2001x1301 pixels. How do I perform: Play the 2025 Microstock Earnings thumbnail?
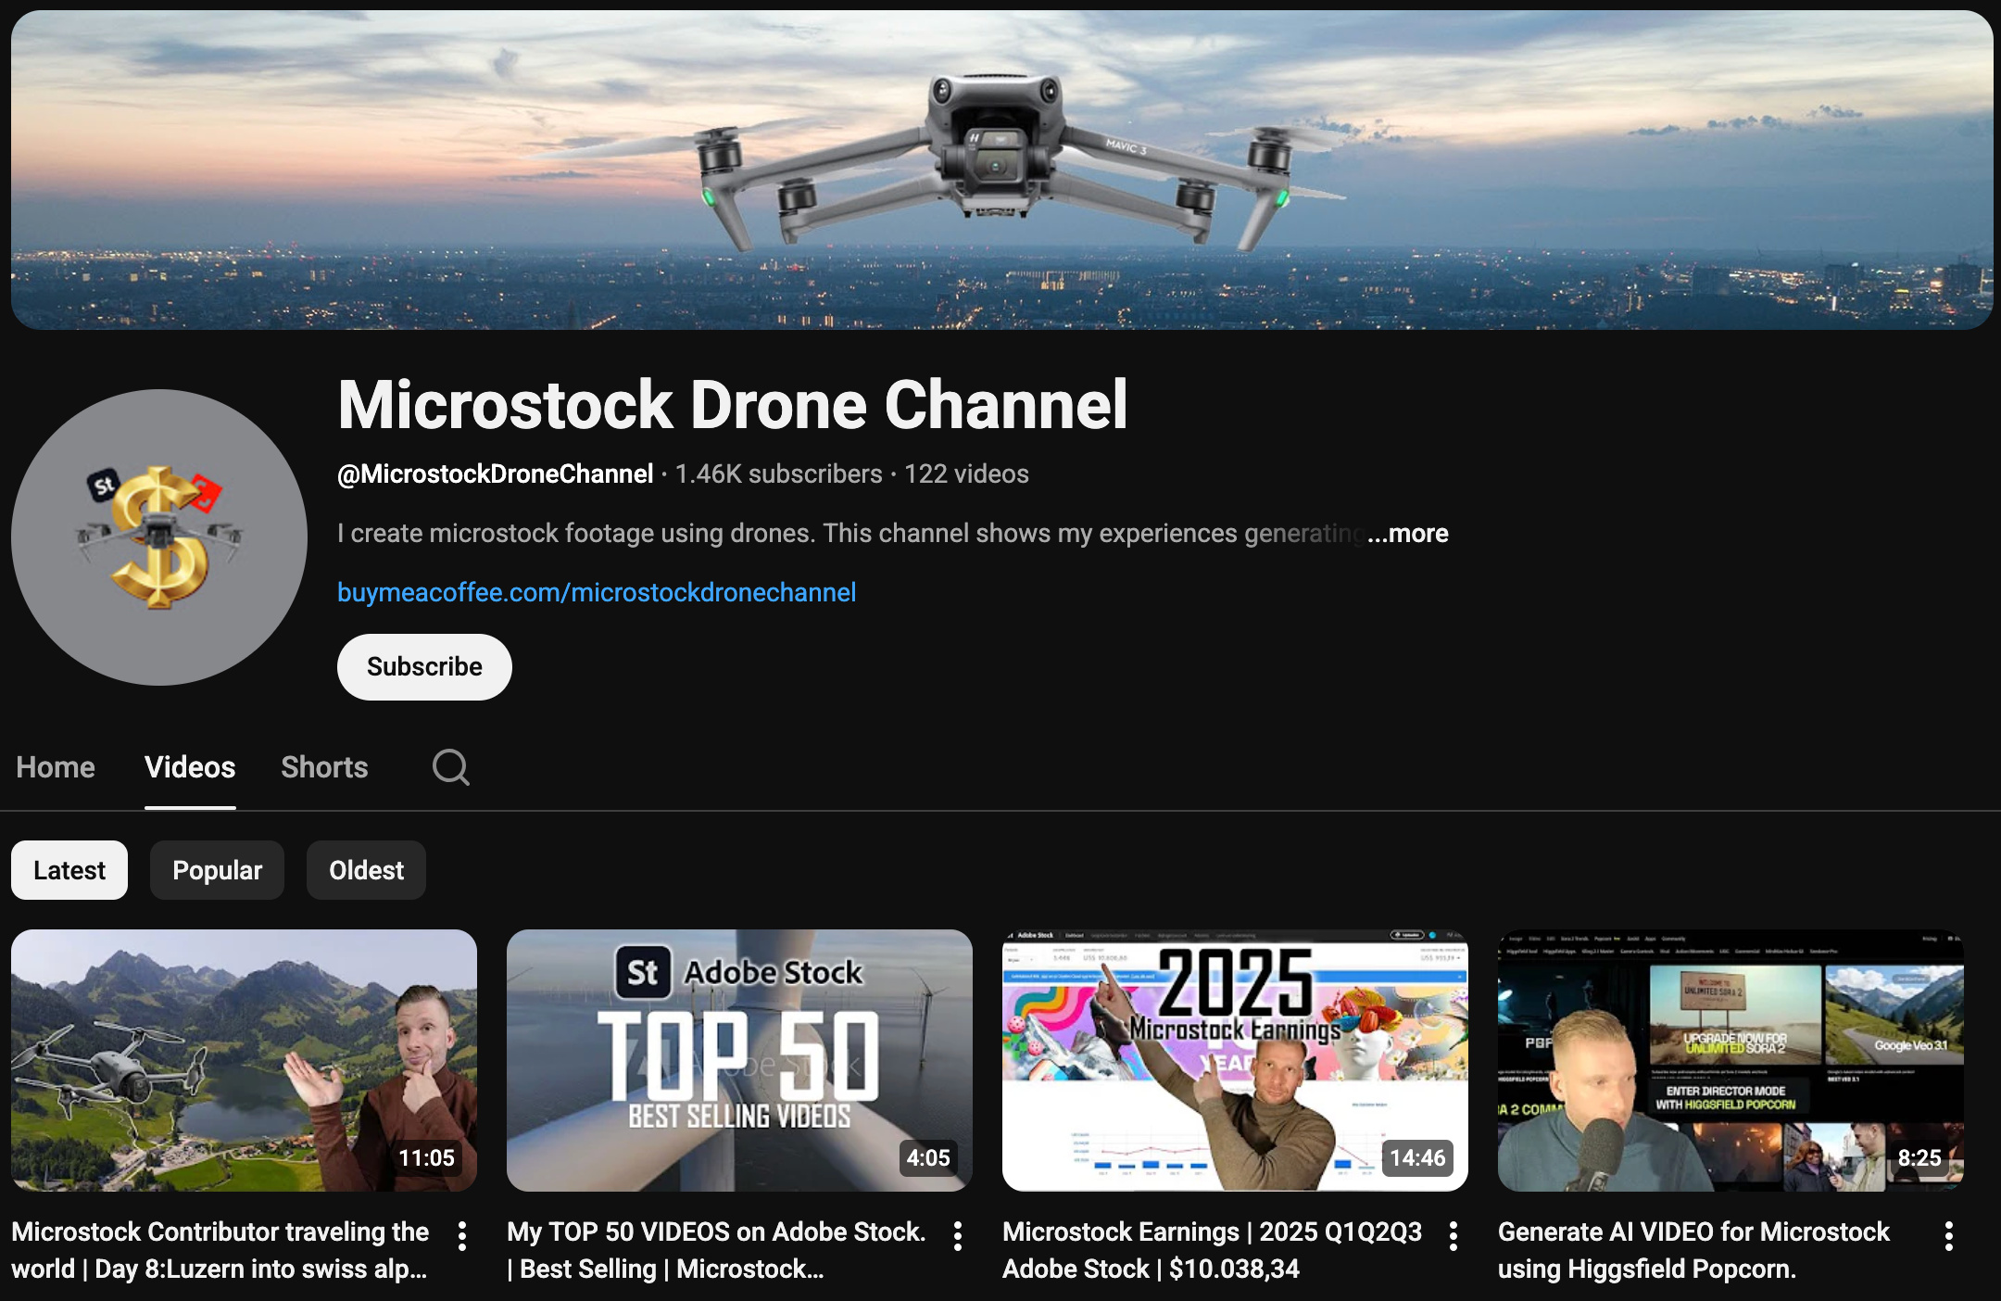[1235, 1060]
